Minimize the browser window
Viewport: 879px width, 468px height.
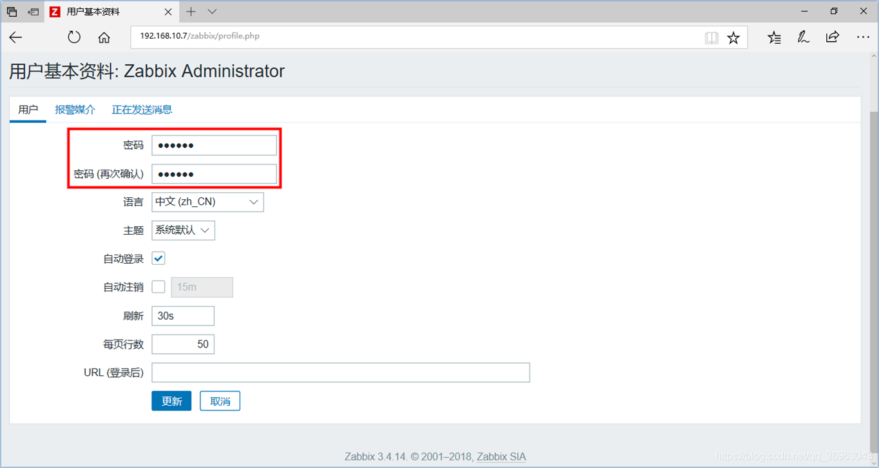click(805, 12)
